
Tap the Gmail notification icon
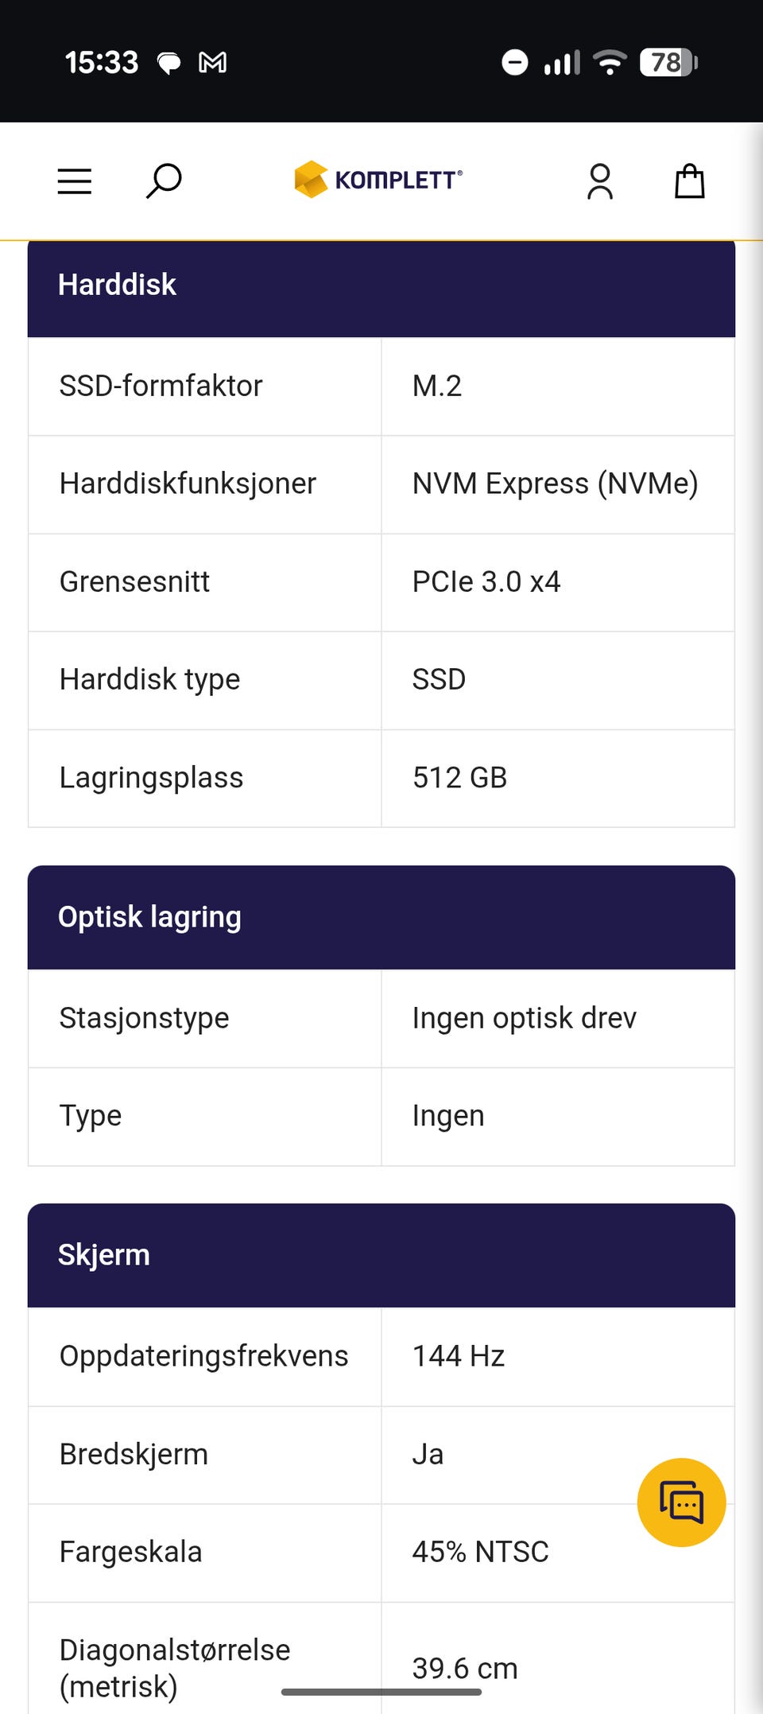point(212,62)
